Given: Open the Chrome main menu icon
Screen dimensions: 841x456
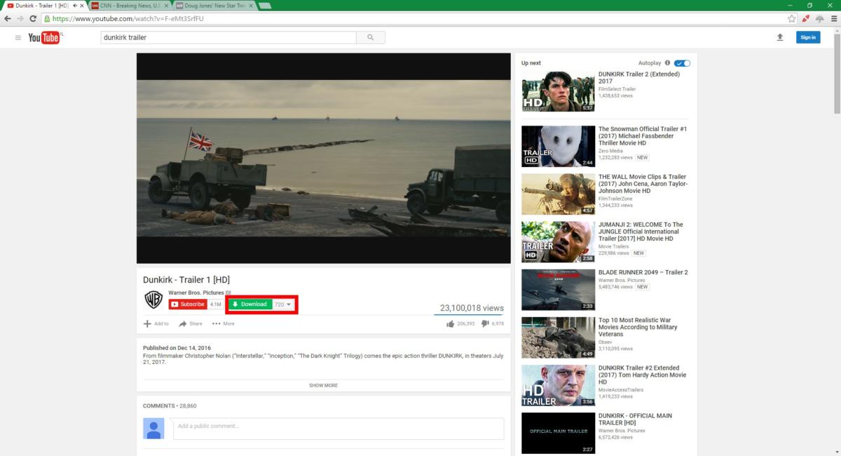Looking at the screenshot, I should coord(834,18).
